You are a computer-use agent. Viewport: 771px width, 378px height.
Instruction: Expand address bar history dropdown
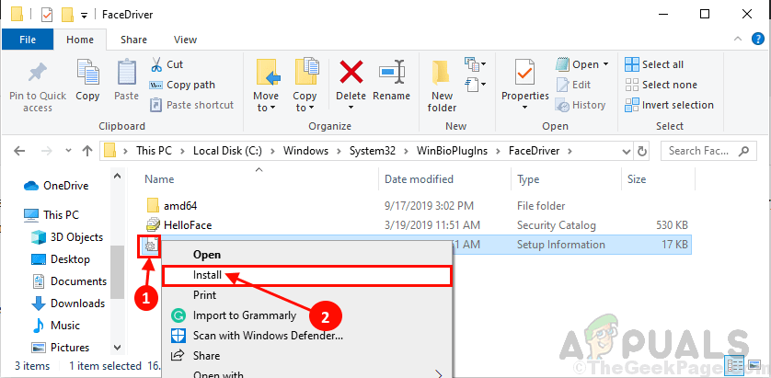(626, 151)
